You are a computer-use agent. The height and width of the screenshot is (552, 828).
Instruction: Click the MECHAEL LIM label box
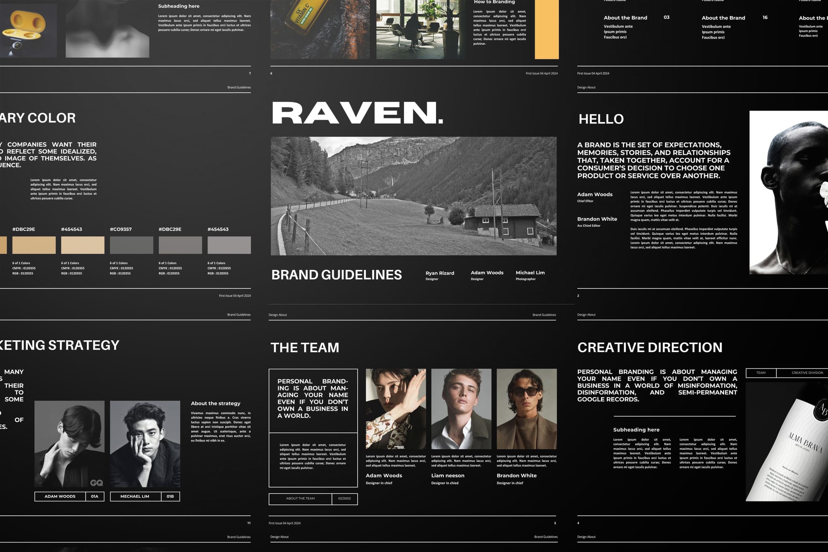pos(135,496)
